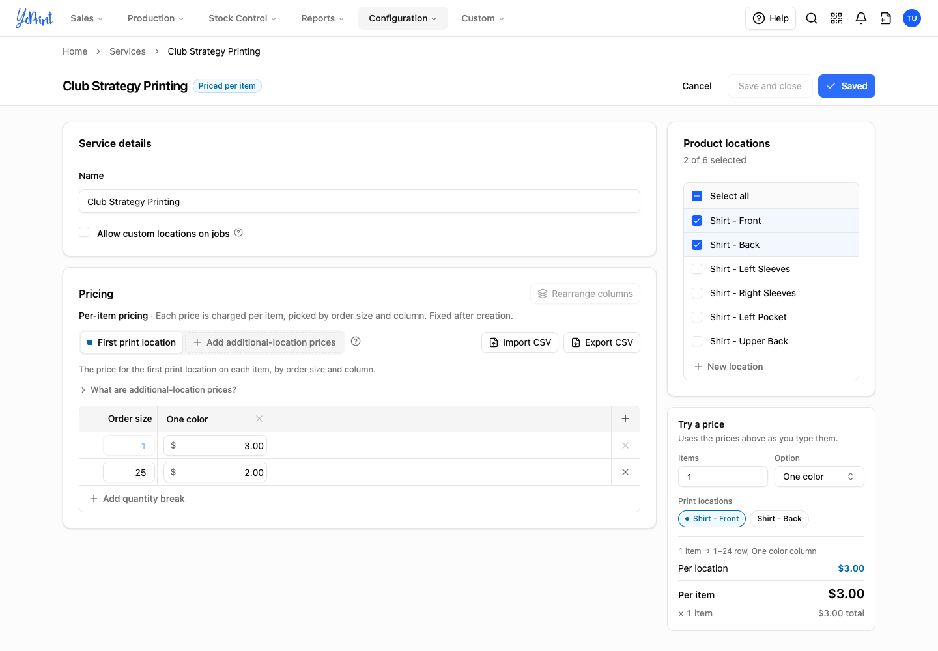Uncheck Shirt - Front location
Screen dimensions: 938x651
(x=697, y=221)
